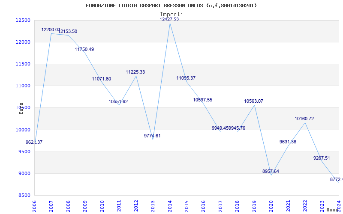Select the data label 10551.62
Screen dimensions: 343x214
pos(118,101)
